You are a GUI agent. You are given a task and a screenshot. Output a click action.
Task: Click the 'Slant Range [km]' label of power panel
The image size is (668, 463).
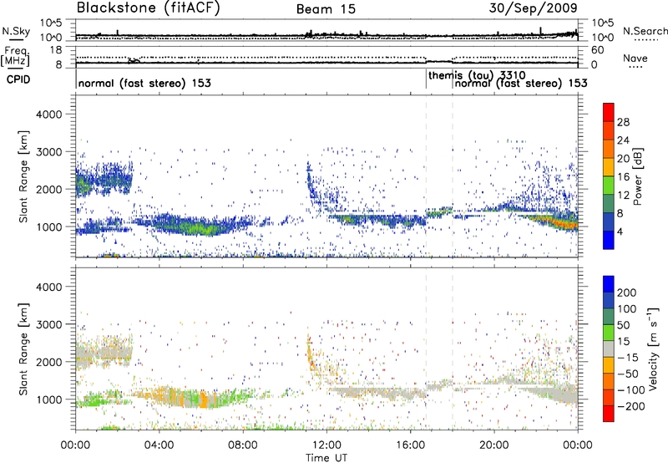click(x=23, y=176)
